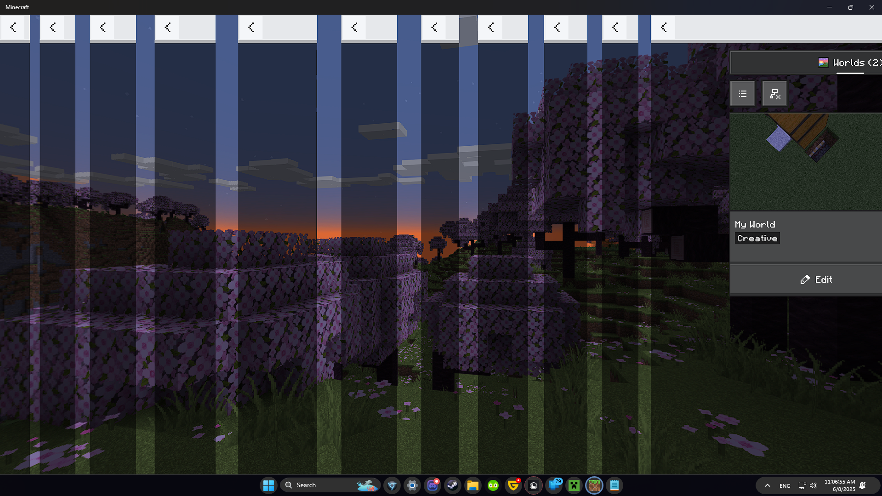Open the Worlds tab

coord(806,63)
